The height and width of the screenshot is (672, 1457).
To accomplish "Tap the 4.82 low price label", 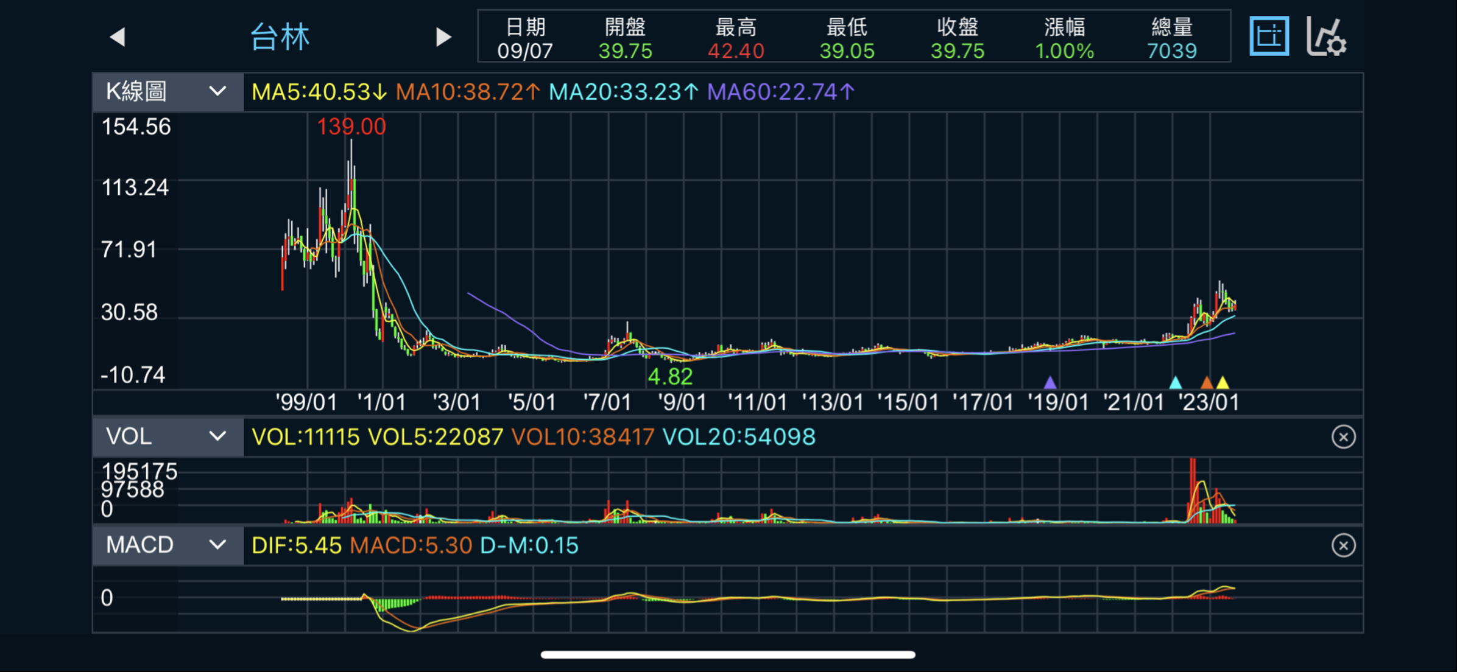I will tap(670, 377).
